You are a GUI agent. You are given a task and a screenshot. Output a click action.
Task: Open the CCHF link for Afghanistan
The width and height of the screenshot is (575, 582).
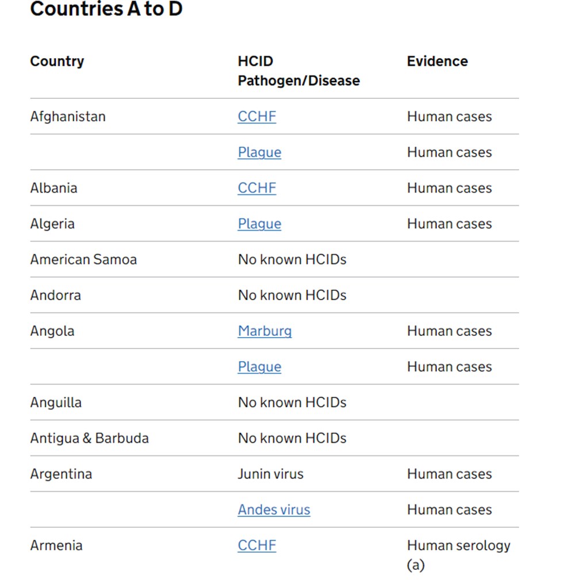pos(256,117)
